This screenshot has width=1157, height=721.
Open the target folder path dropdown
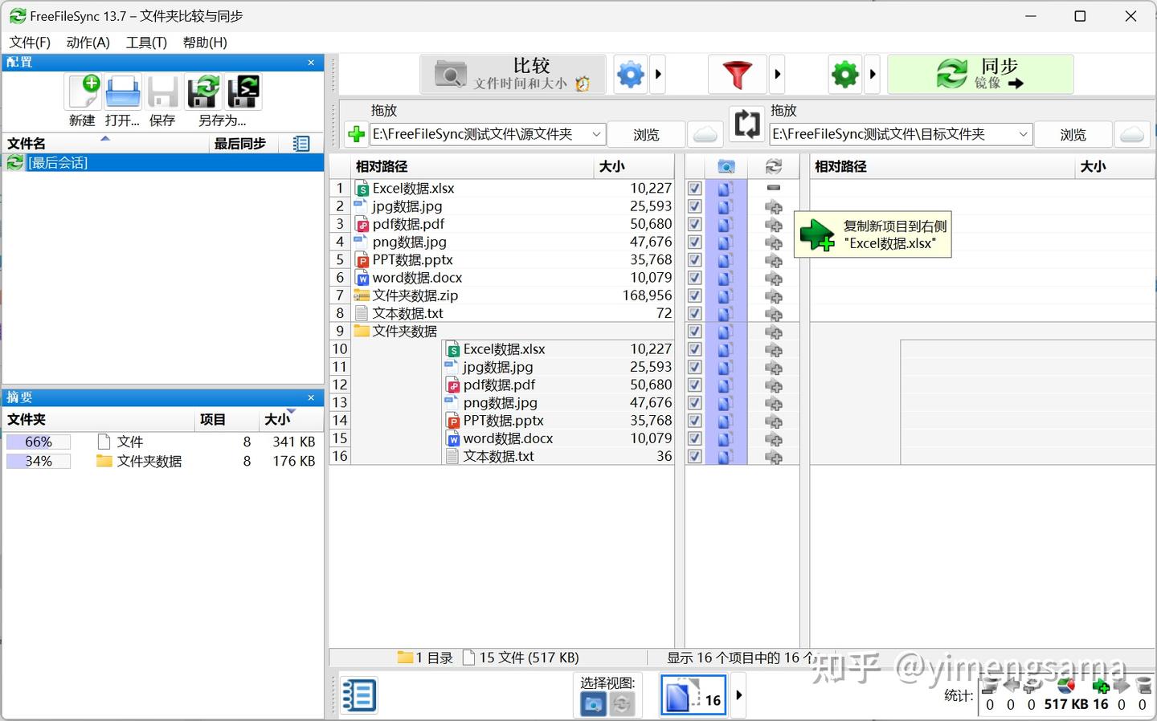pyautogui.click(x=1024, y=134)
